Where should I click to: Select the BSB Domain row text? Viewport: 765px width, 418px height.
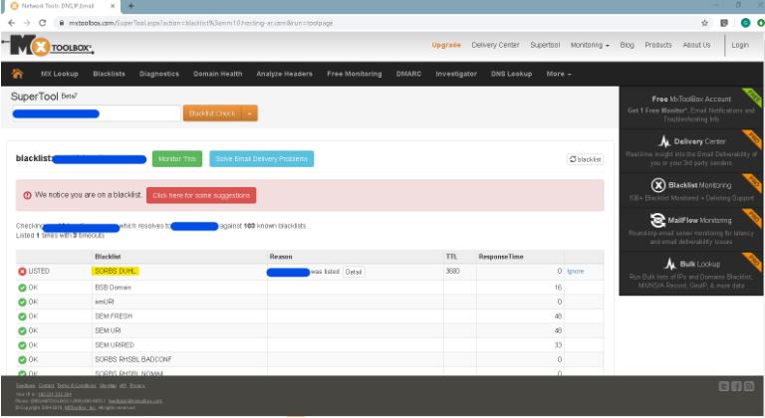click(x=114, y=288)
